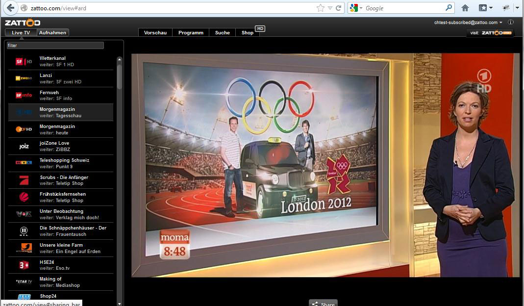The width and height of the screenshot is (524, 306).
Task: Select the joiZone Love program entry
Action: 61,146
